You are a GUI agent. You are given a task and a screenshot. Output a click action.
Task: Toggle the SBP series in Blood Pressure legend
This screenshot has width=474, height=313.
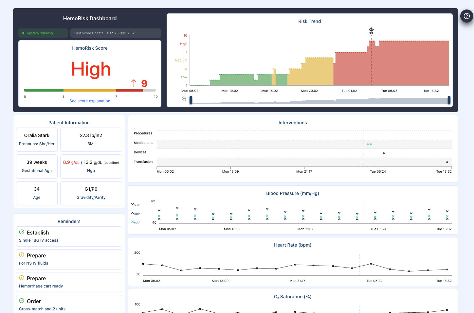[x=135, y=205]
